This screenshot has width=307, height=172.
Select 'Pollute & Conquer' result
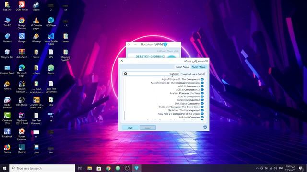click(191, 117)
